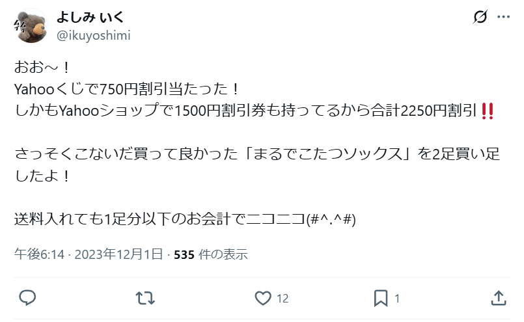Click the reply speech bubble icon
The height and width of the screenshot is (322, 524).
tap(27, 298)
